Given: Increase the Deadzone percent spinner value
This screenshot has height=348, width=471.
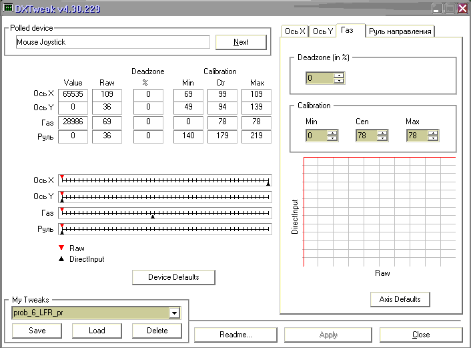Looking at the screenshot, I should click(339, 75).
